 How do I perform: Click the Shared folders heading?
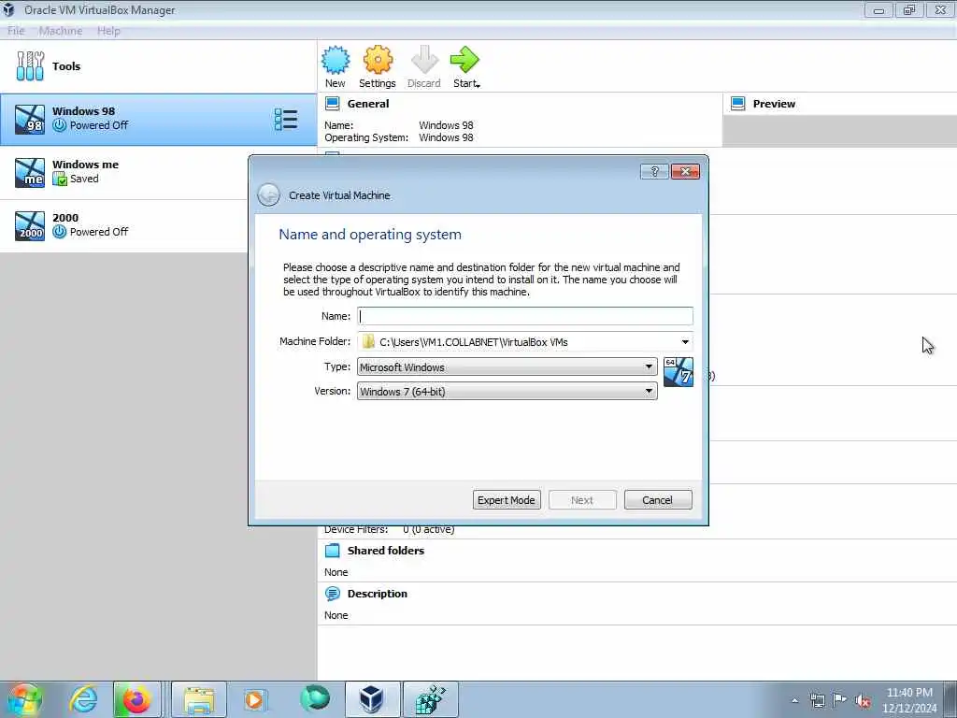(386, 551)
